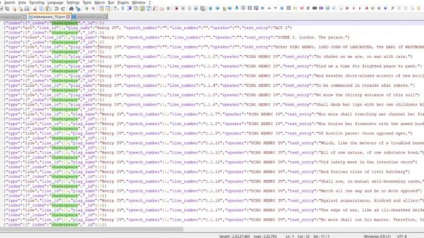
Task: Open the Window menu
Action: pyautogui.click(x=138, y=3)
